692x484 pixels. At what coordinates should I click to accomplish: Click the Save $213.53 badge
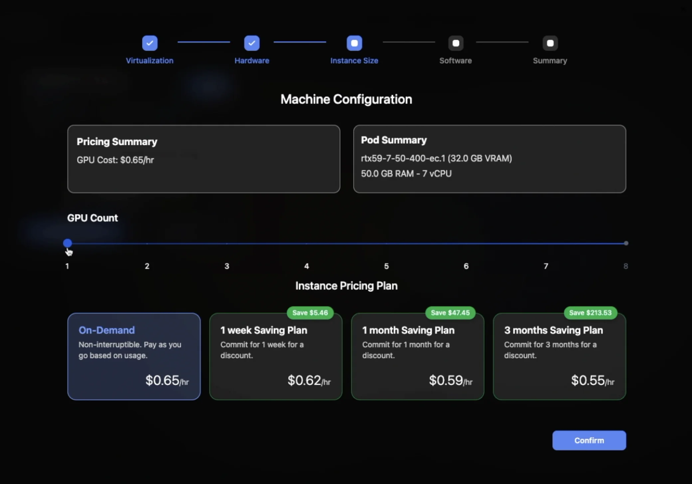(x=590, y=313)
